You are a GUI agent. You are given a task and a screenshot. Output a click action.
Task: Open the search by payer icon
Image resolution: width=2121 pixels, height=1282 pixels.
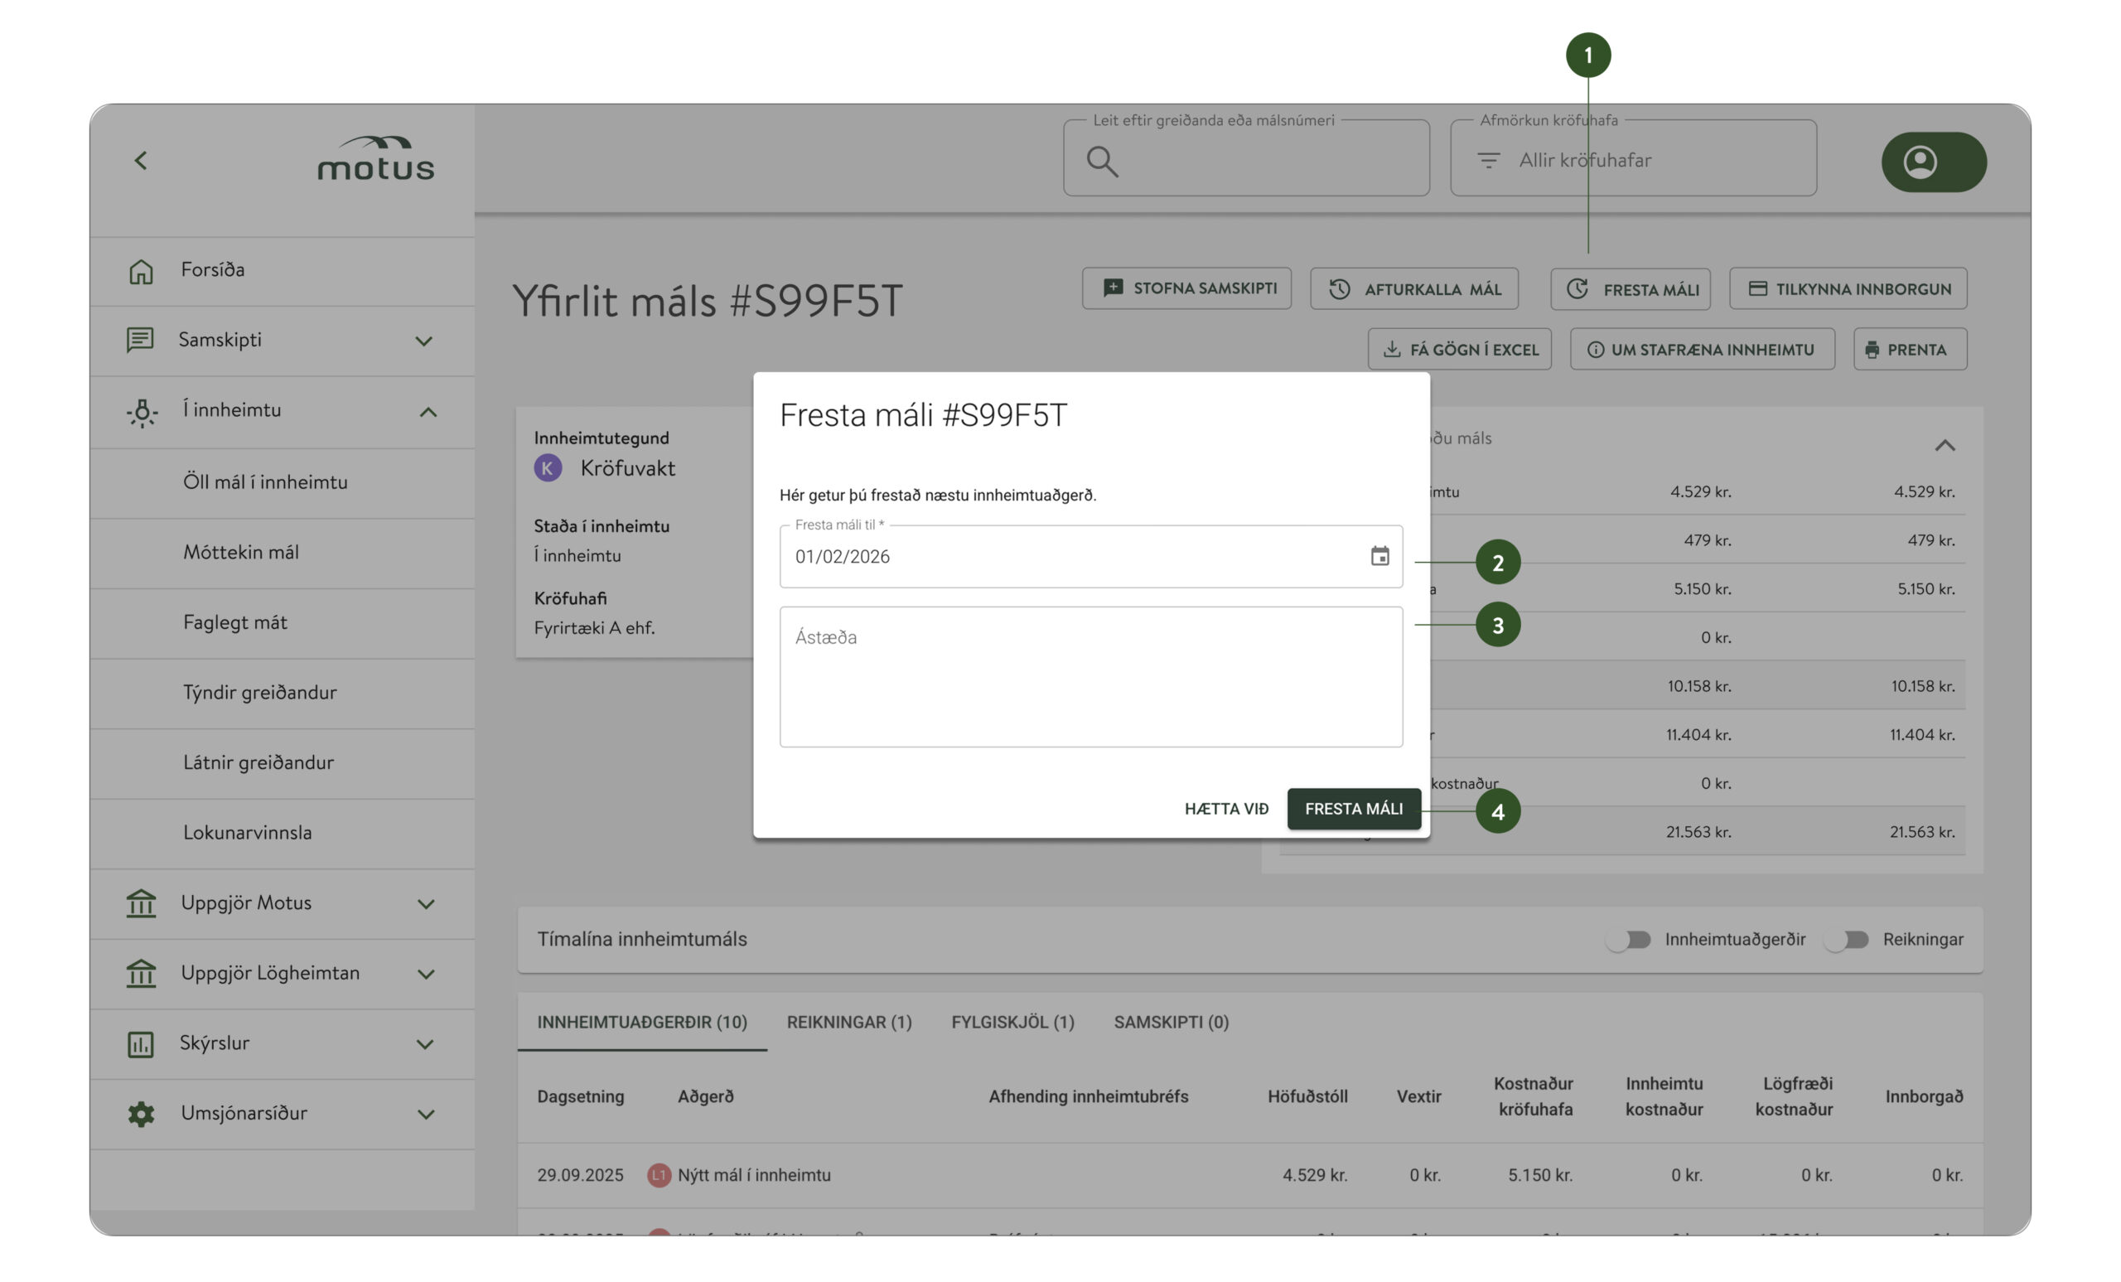pyautogui.click(x=1103, y=160)
